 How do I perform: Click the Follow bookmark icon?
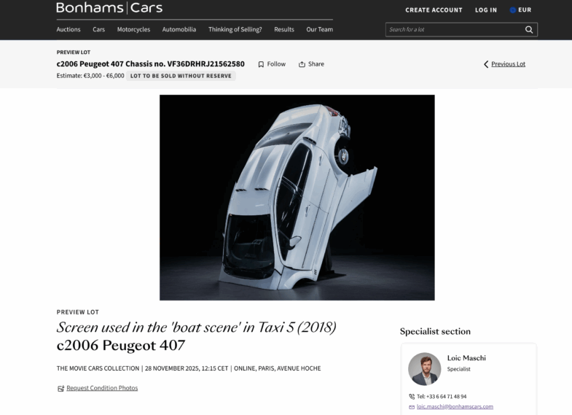pos(261,64)
